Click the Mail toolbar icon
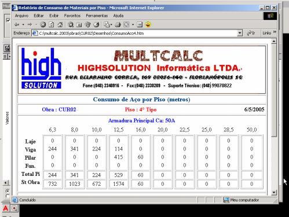The width and height of the screenshot is (289, 217). (x=107, y=24)
